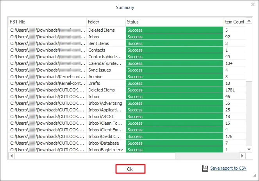Sort by PST File column header
Viewport: 259px width, 181px height.
coord(47,22)
